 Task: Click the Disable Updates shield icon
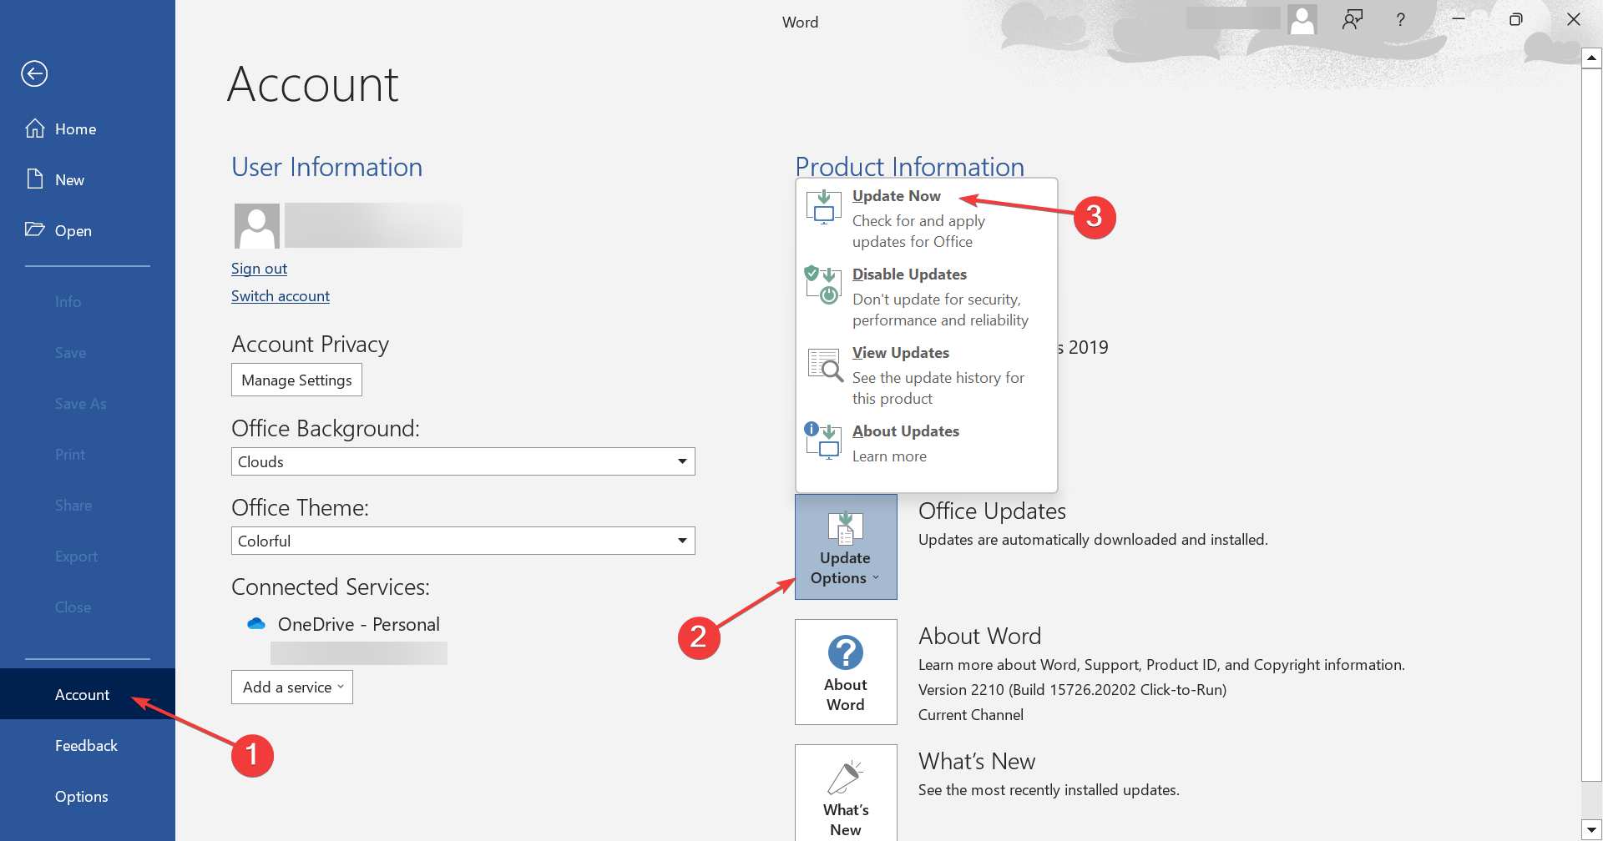click(x=822, y=285)
